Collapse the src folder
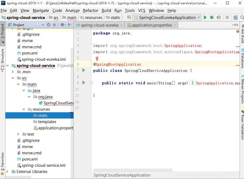The height and width of the screenshot is (179, 244). [13, 78]
